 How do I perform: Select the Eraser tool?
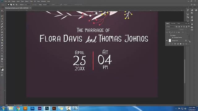click(x=2, y=37)
